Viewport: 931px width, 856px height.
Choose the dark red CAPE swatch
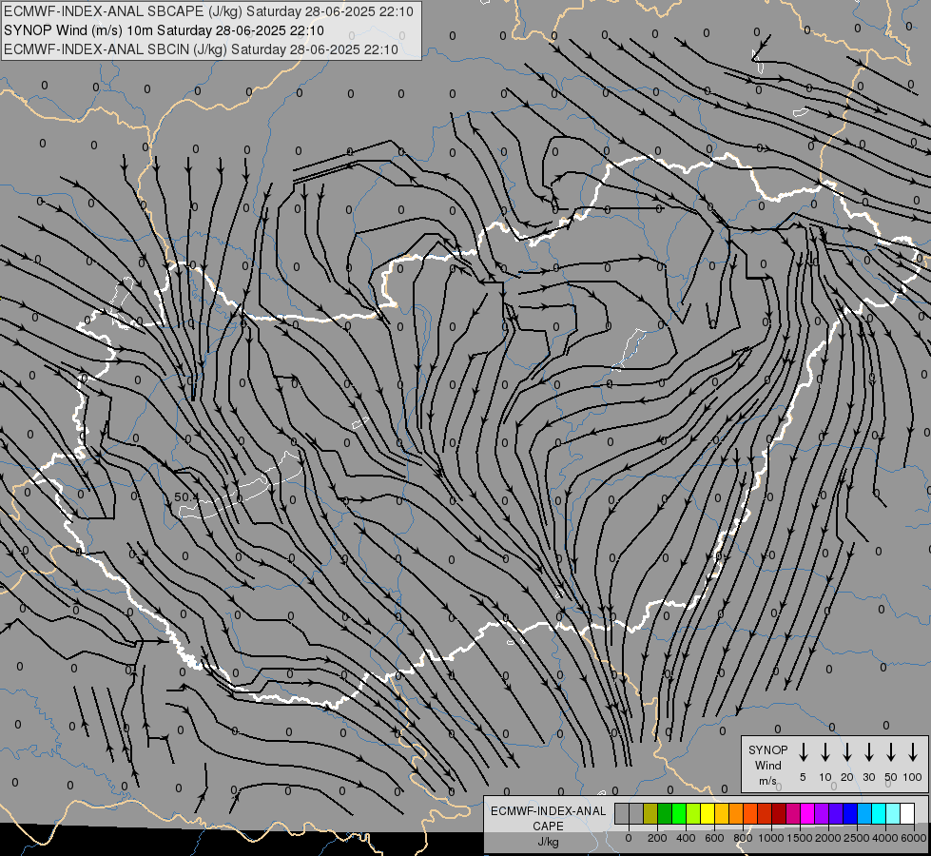[x=779, y=813]
